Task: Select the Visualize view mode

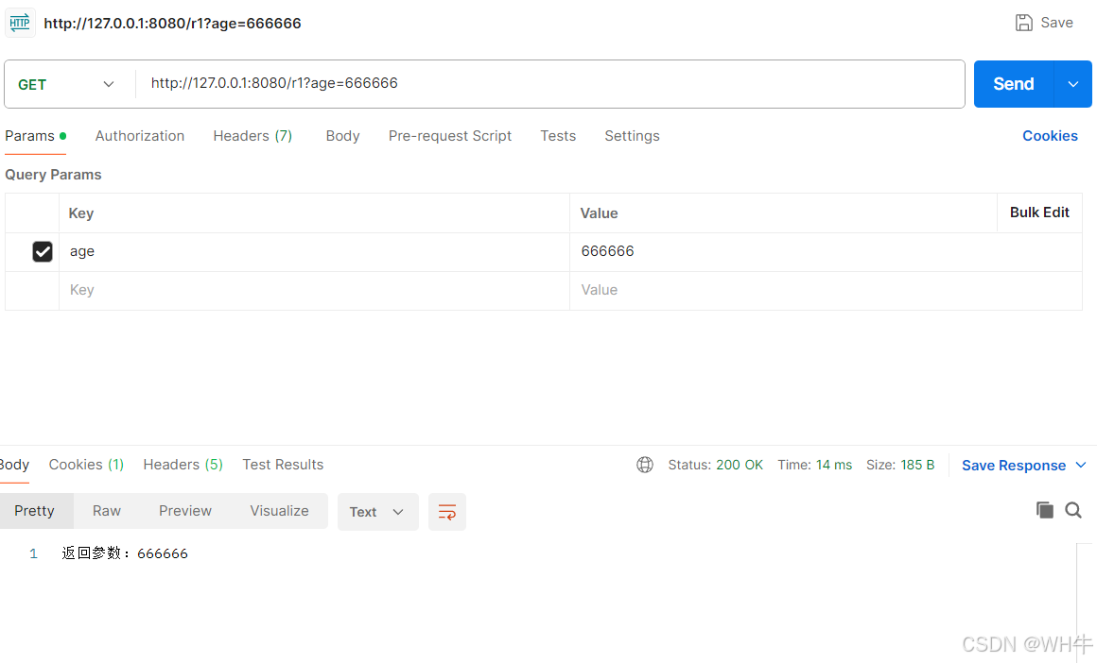Action: 279,511
